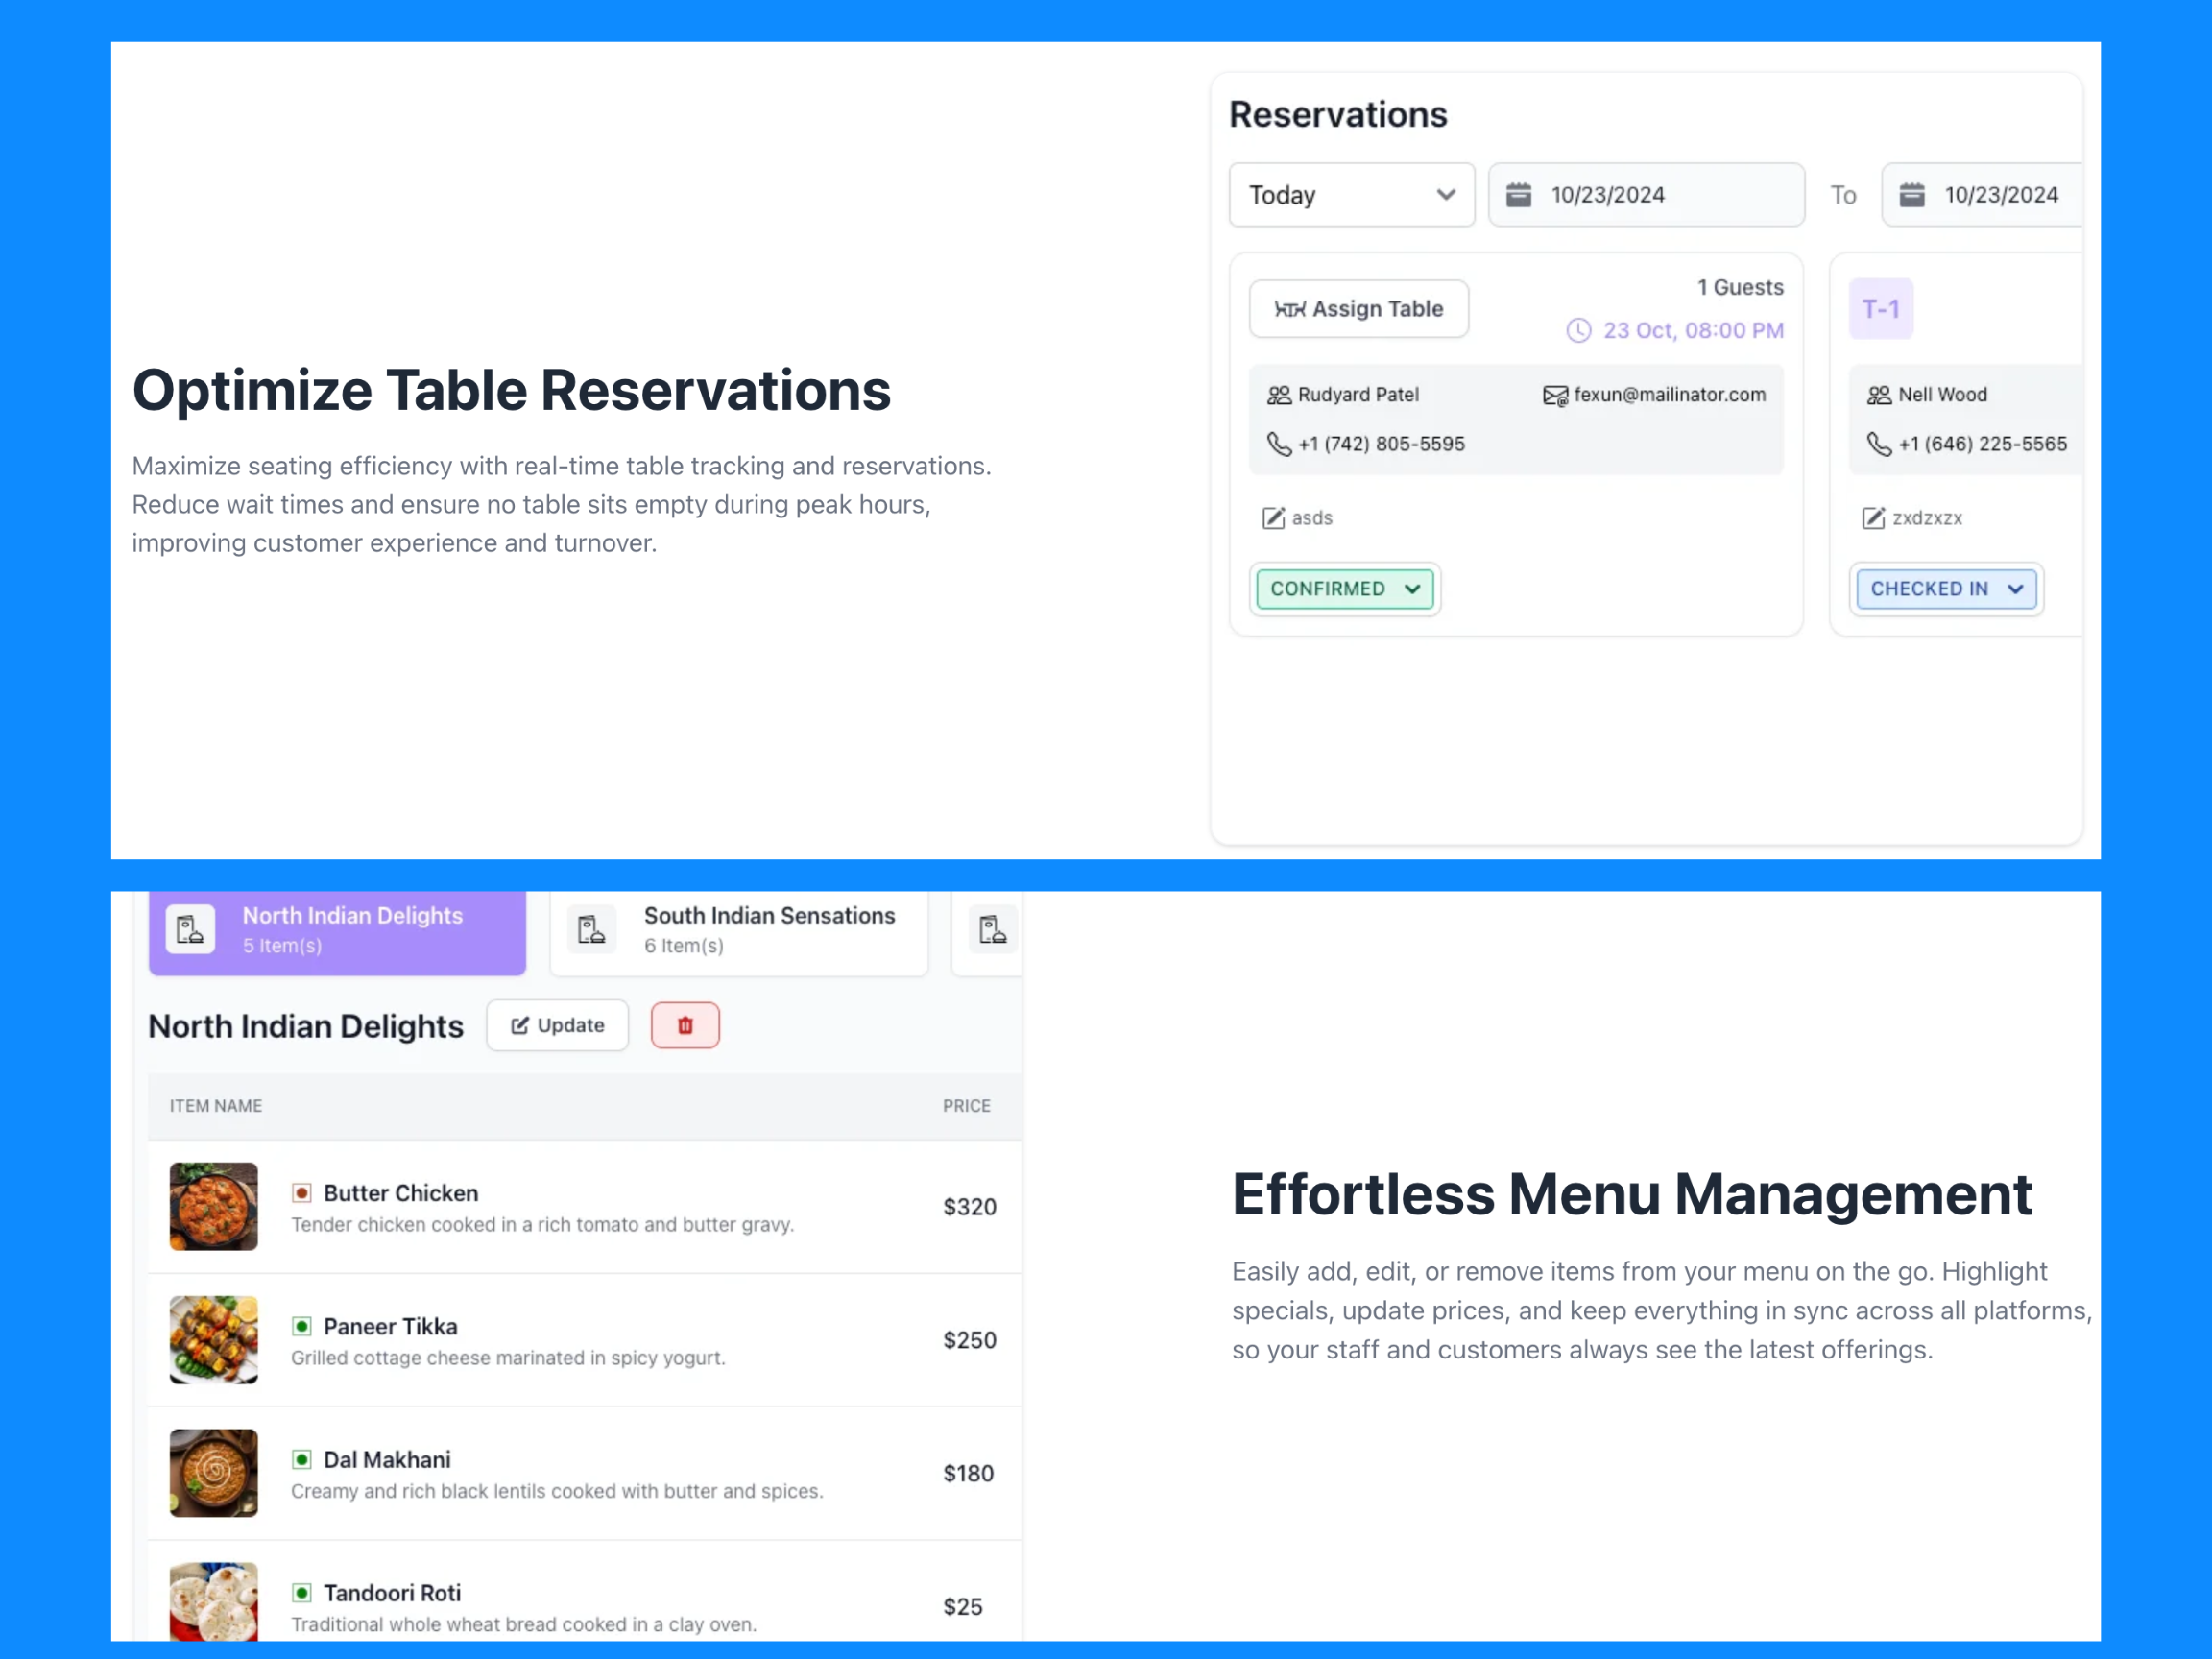Click the Paneer Tikka food thumbnail

pyautogui.click(x=213, y=1340)
